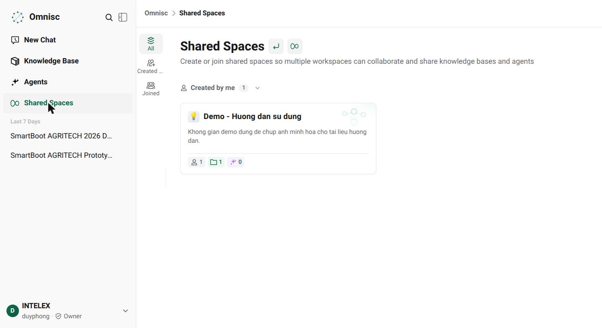The height and width of the screenshot is (328, 602).
Task: Expand the INTELEX workspace switcher chevron
Action: coord(125,311)
